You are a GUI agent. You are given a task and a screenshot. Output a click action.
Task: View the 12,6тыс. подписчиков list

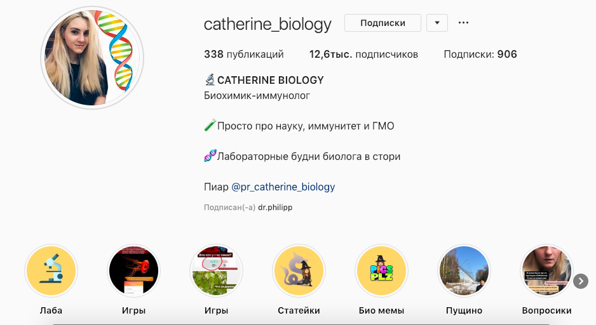click(x=363, y=55)
